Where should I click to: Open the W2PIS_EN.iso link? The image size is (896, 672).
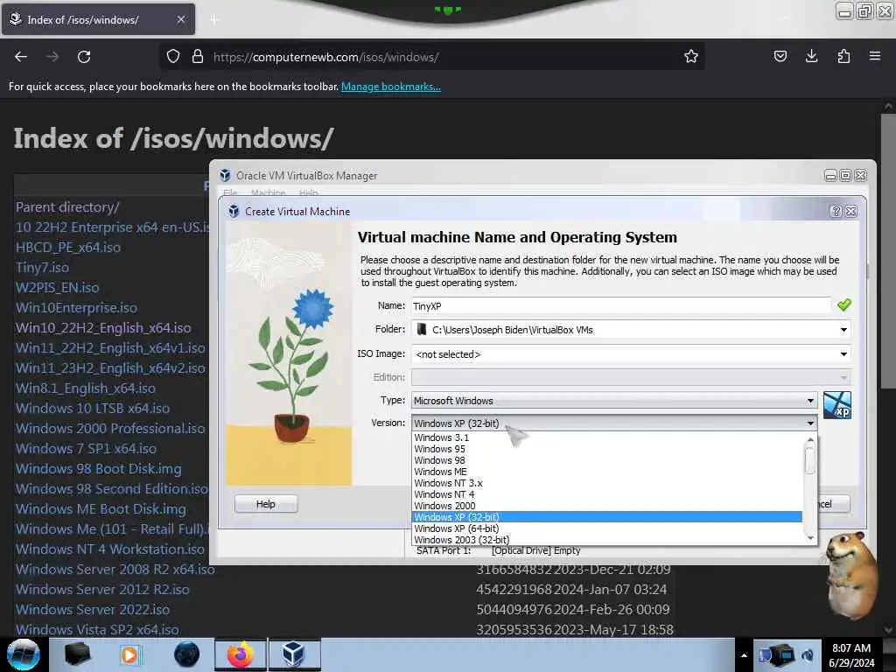(x=57, y=287)
